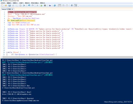Save the script with the floppy disk icon
Image resolution: width=133 pixels, height=104 pixels.
(10, 6)
